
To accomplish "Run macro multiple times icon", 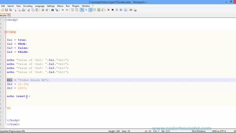I will [121, 10].
